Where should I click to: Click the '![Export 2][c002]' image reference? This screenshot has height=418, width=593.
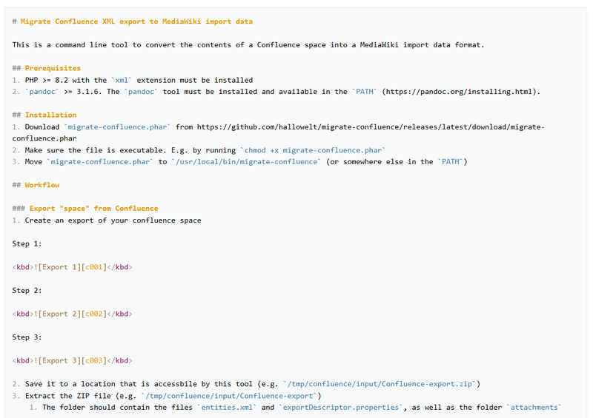[70, 314]
